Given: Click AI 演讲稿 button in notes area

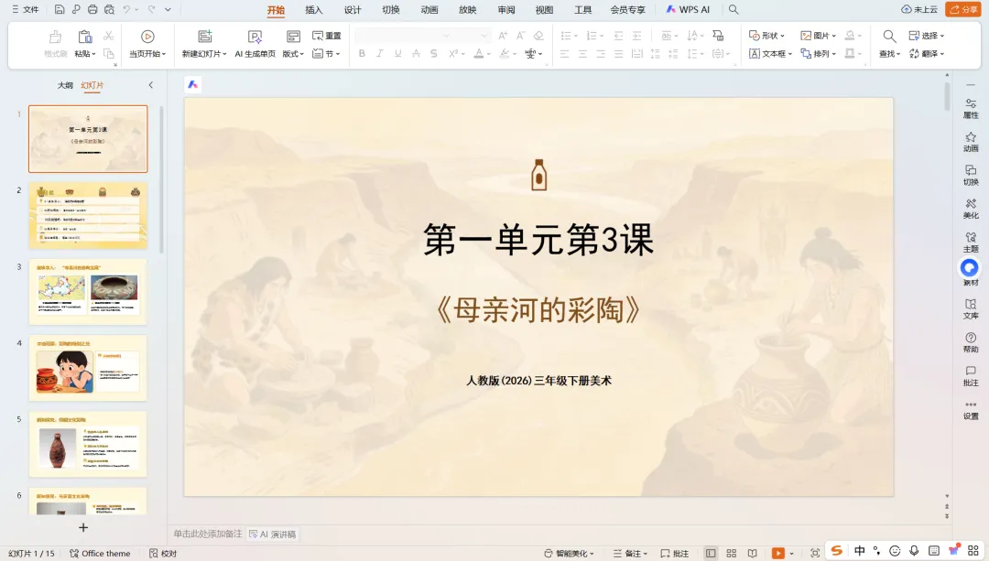Looking at the screenshot, I should click(273, 534).
